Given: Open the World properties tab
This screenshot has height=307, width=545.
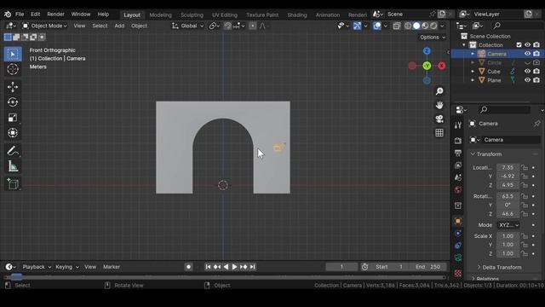Looking at the screenshot, I should pos(458,189).
